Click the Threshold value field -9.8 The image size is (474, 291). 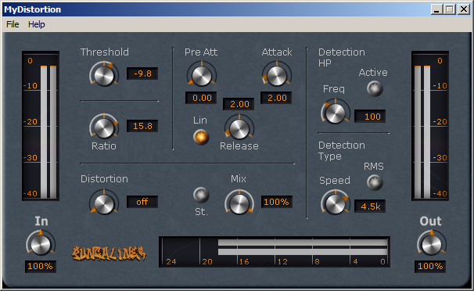(x=142, y=74)
